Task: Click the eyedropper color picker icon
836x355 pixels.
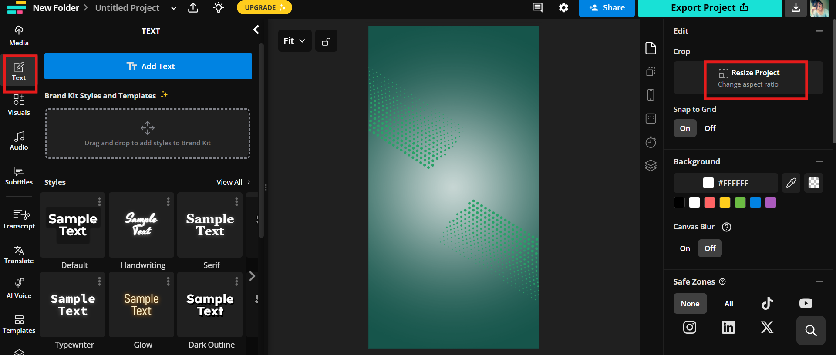Action: click(791, 183)
